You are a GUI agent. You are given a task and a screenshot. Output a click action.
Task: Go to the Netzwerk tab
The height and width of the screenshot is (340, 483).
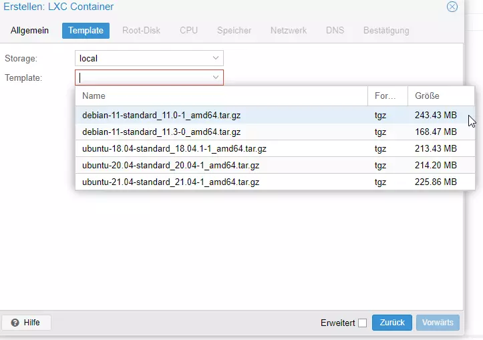click(x=288, y=31)
